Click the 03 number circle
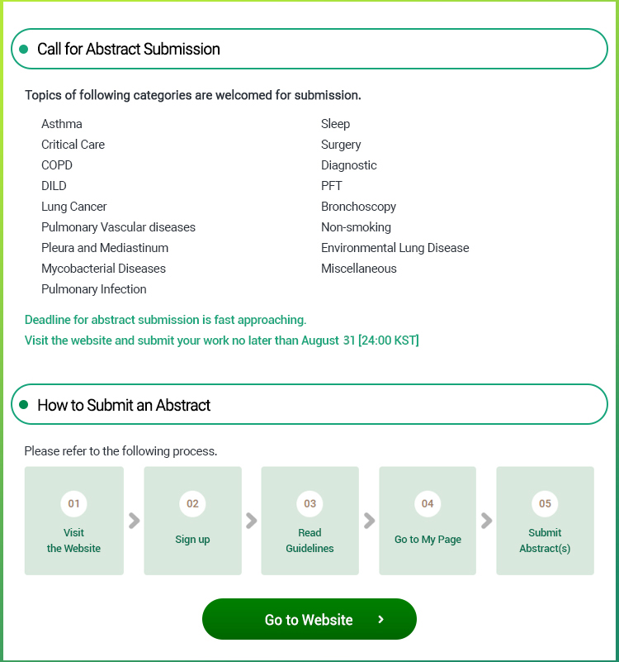Image resolution: width=619 pixels, height=662 pixels. [309, 503]
